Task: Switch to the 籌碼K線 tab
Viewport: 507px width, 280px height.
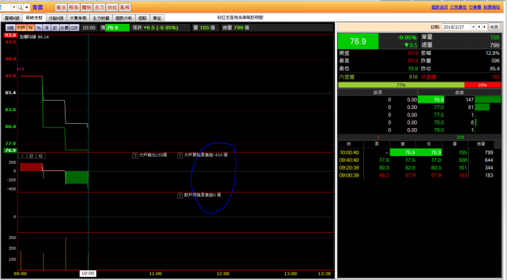Action: (12, 18)
